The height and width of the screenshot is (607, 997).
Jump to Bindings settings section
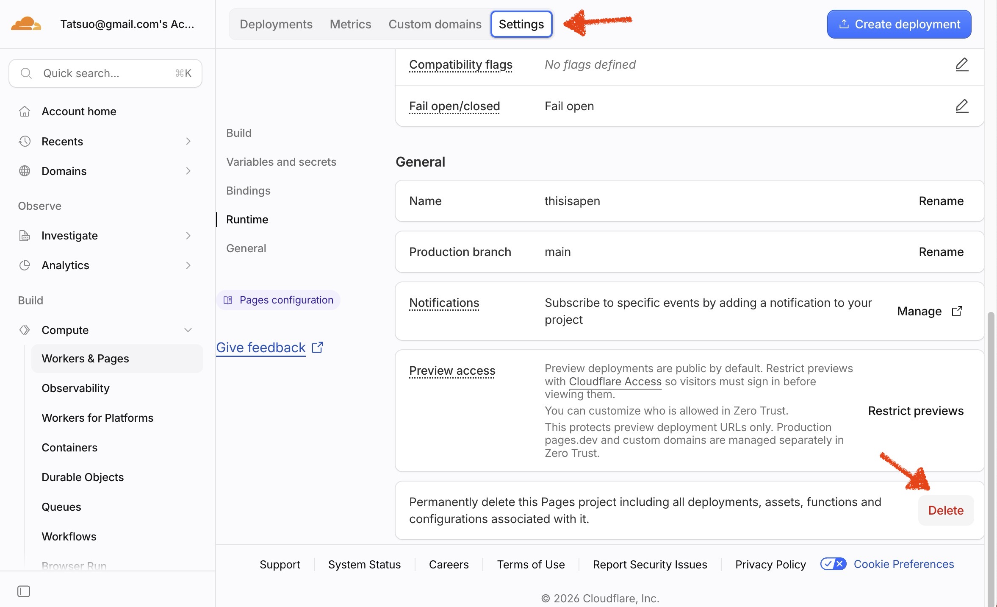(248, 191)
